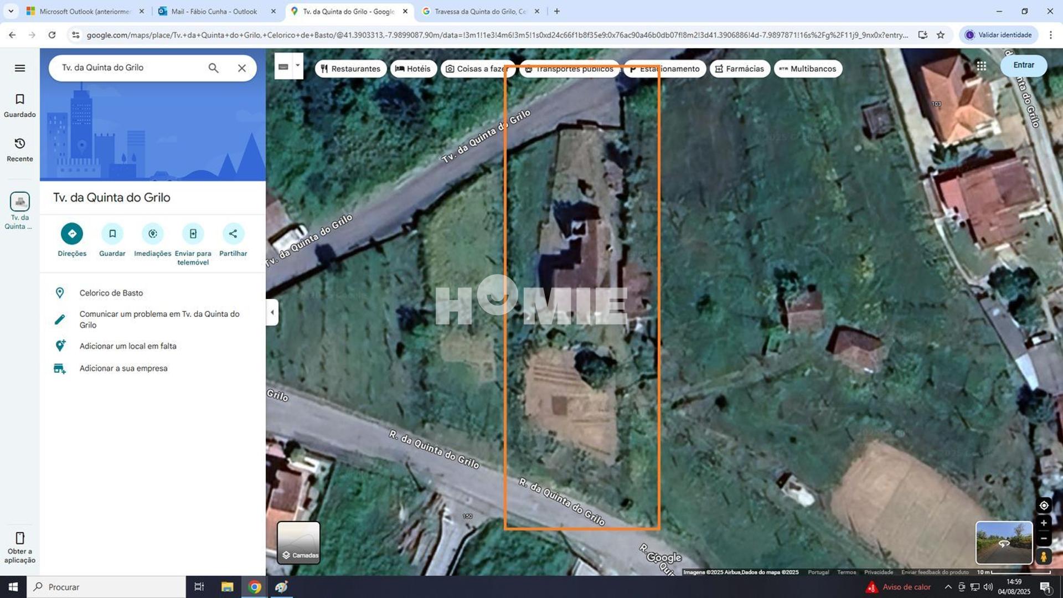Expand the map view type dropdown arrow
The width and height of the screenshot is (1063, 598).
[297, 65]
